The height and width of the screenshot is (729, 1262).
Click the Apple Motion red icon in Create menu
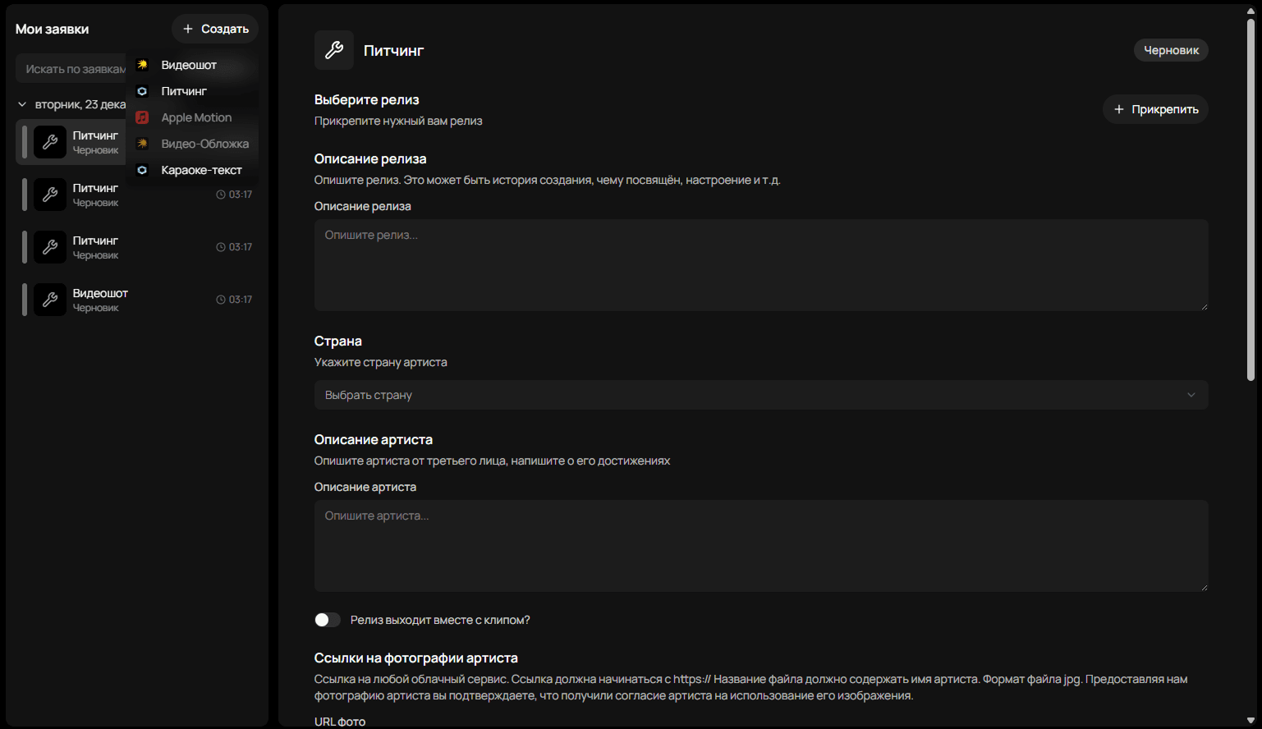(142, 117)
